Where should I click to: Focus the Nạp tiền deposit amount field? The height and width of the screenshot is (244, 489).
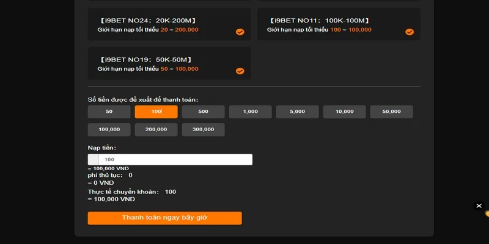[170, 159]
